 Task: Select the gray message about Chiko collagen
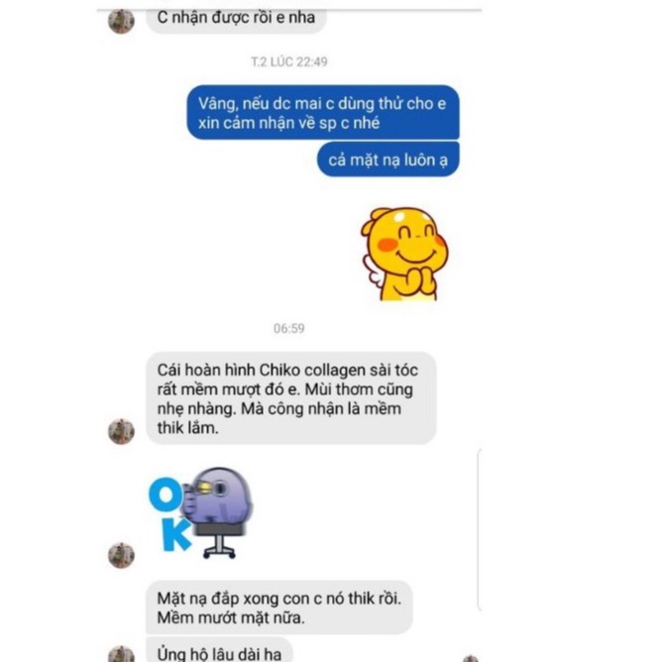291,398
